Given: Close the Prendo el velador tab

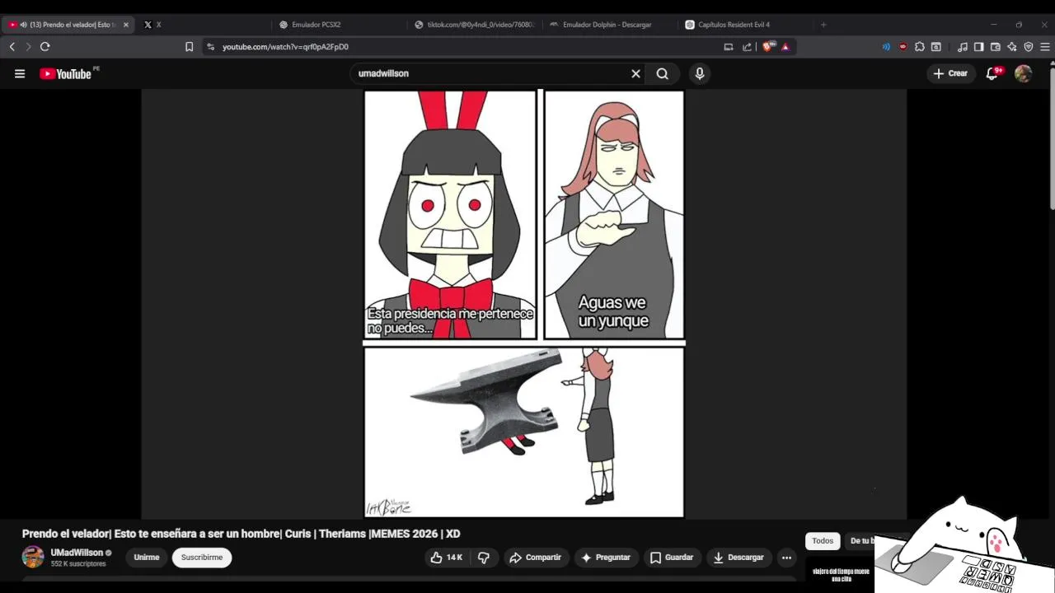Looking at the screenshot, I should (x=126, y=25).
